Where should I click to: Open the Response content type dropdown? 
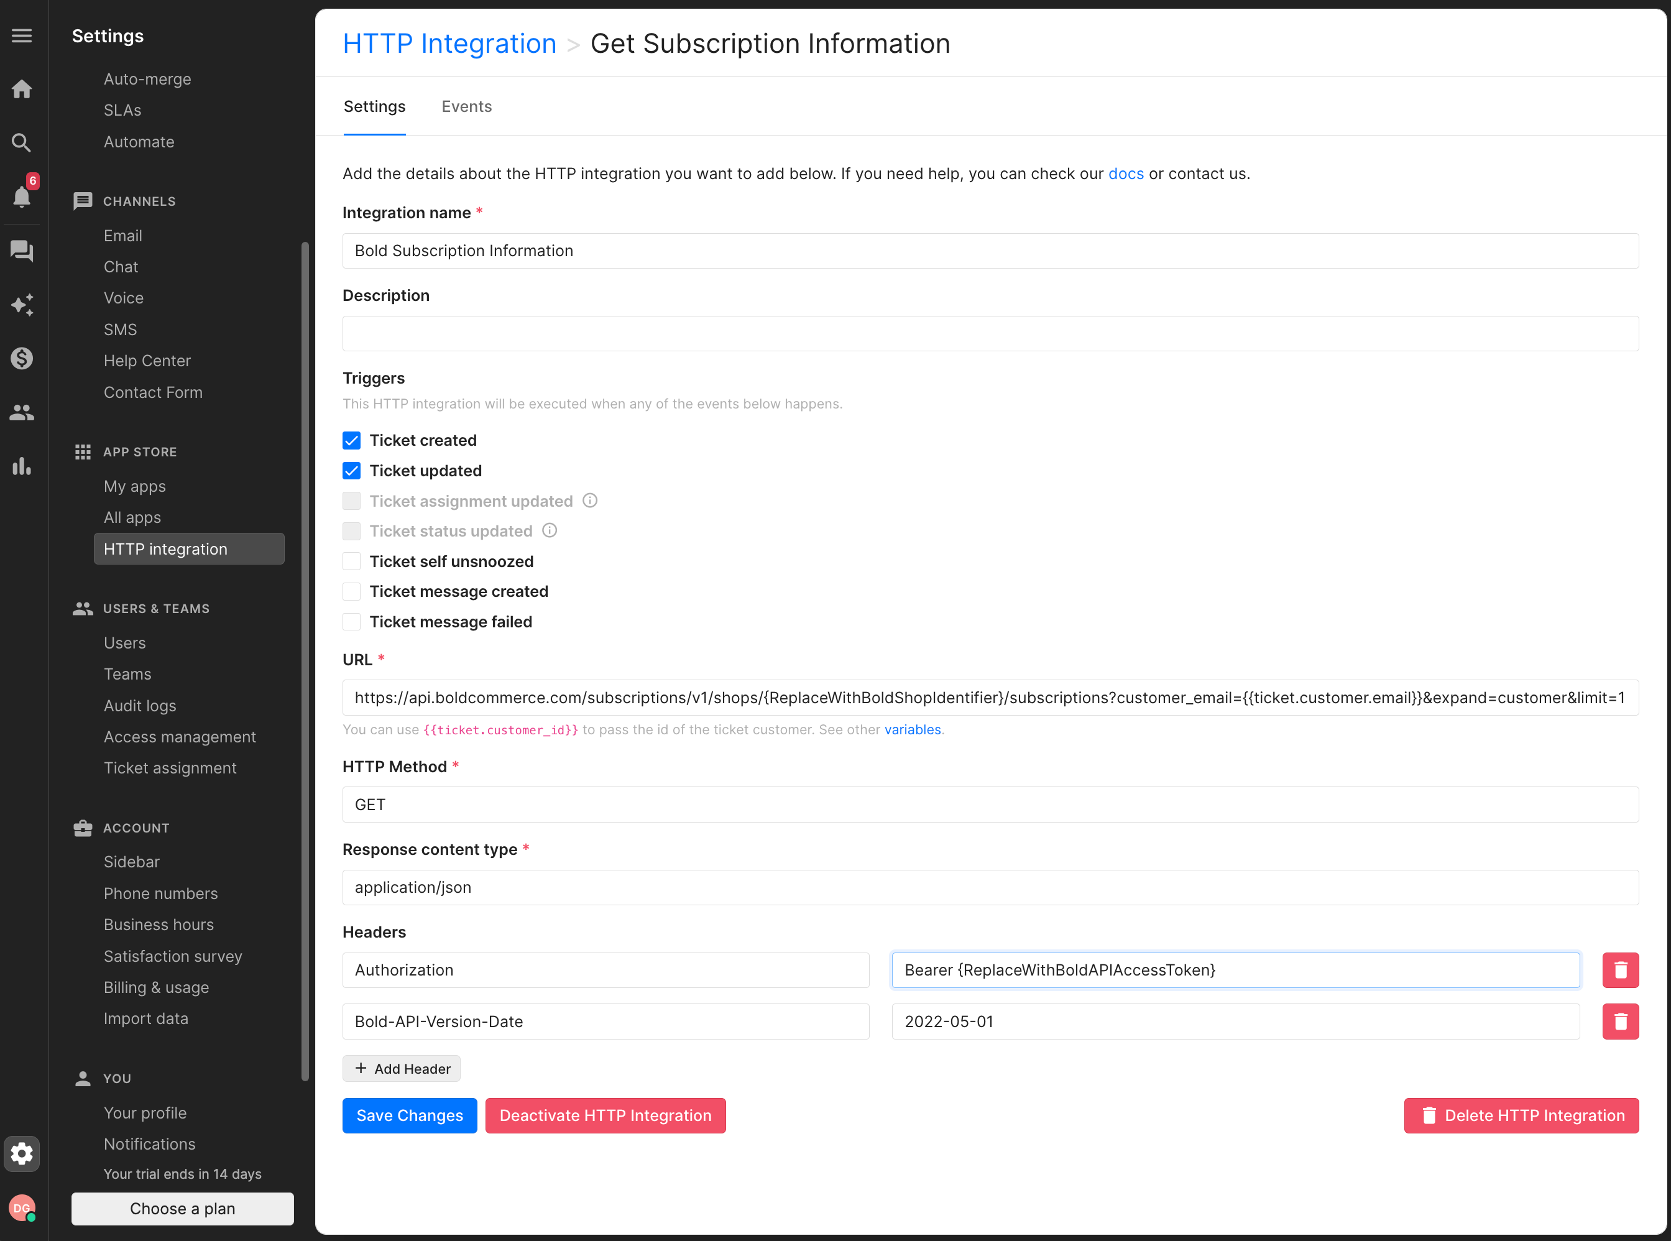(x=990, y=887)
